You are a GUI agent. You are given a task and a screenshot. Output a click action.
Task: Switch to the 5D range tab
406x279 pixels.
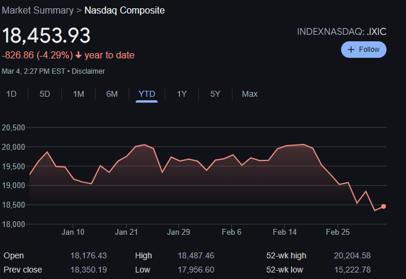point(44,94)
